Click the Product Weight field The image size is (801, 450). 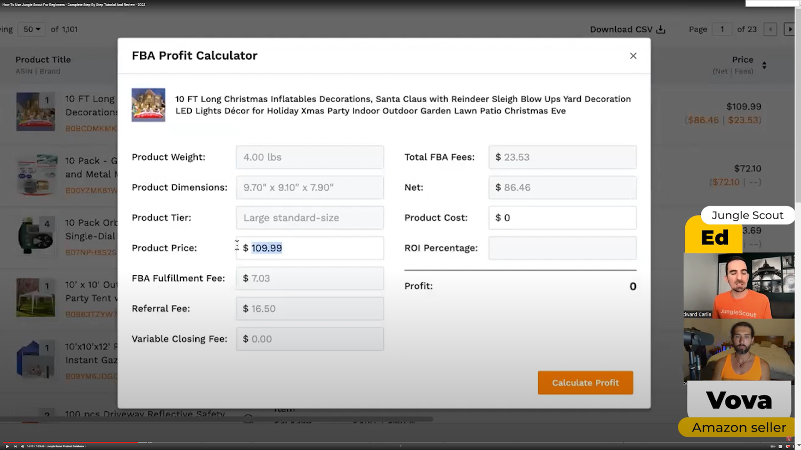[x=310, y=157]
